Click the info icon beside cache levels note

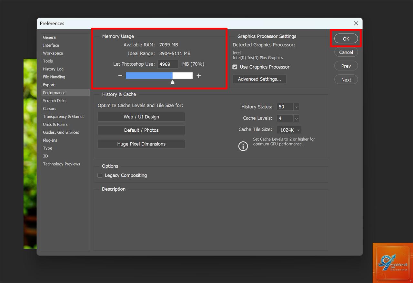[x=243, y=146]
